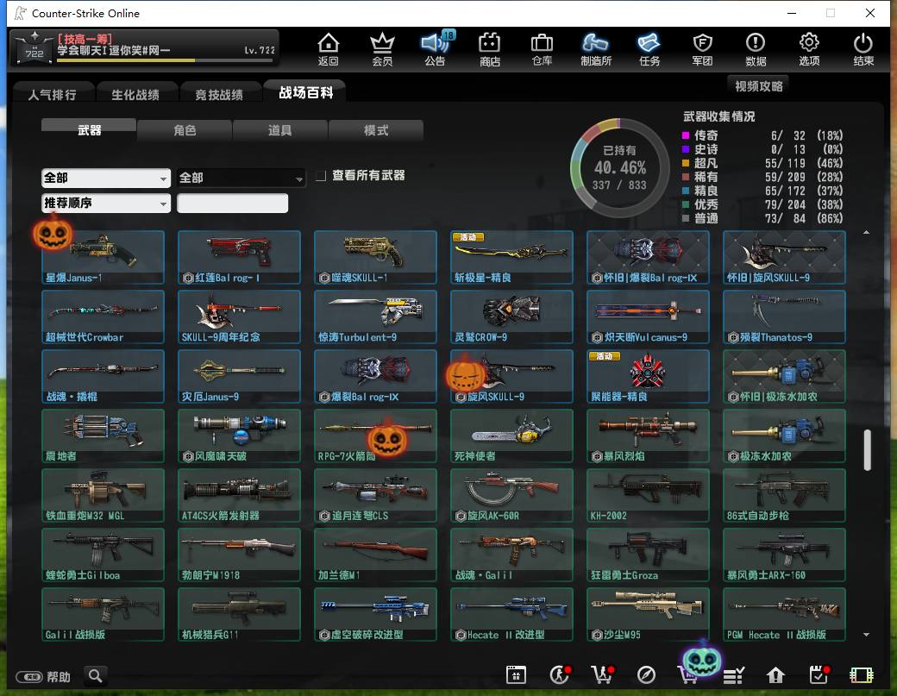Click the weapon list scrollbar thumb
897x696 pixels.
point(868,450)
